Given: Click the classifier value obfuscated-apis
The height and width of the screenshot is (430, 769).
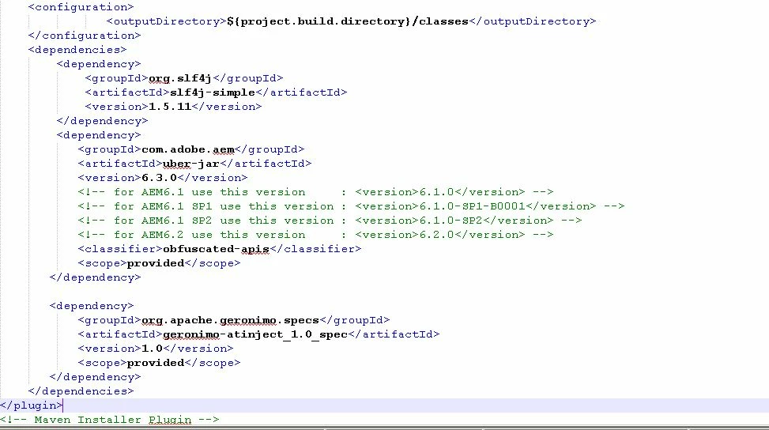Looking at the screenshot, I should [x=216, y=249].
